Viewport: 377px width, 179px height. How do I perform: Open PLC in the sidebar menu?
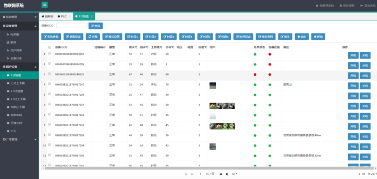[x=19, y=131]
